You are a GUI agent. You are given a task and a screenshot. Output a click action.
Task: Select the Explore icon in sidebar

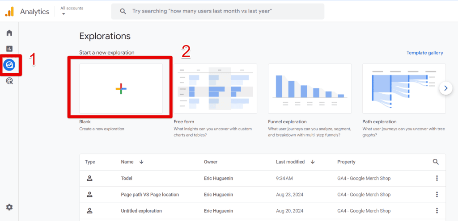[9, 65]
